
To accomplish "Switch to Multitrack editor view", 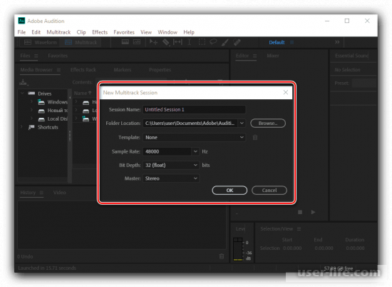I will [x=81, y=42].
